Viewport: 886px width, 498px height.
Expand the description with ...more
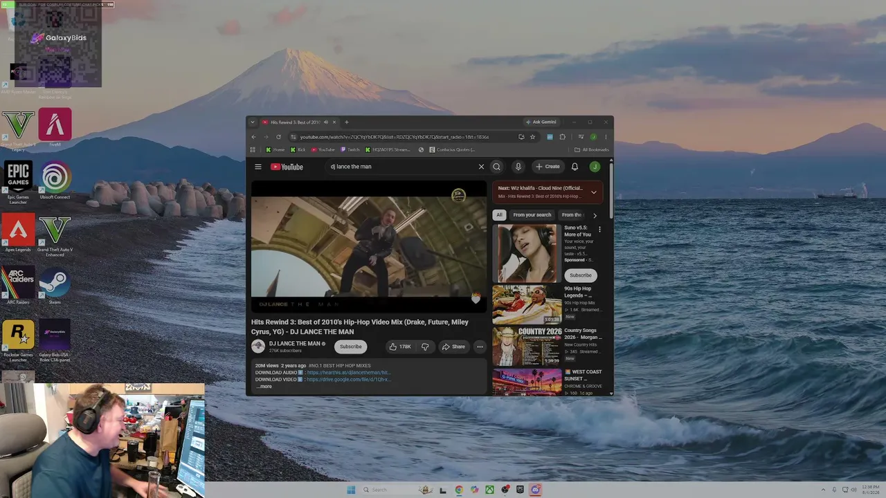[264, 387]
